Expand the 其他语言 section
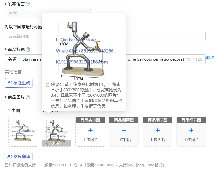This screenshot has width=219, height=173. point(16,72)
